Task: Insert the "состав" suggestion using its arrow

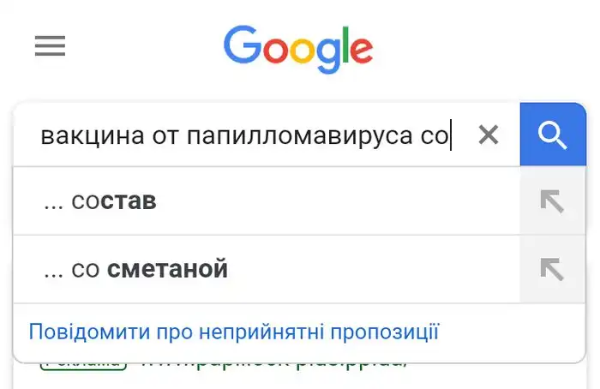Action: (x=552, y=201)
